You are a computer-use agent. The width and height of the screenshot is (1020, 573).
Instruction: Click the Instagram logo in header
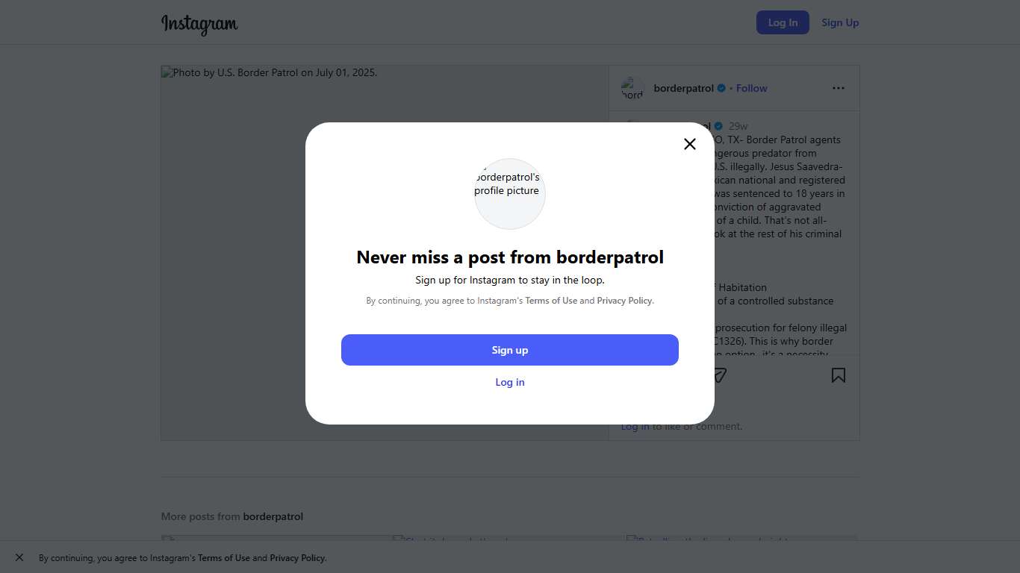coord(199,24)
